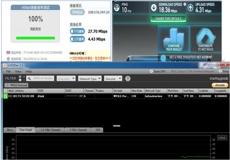Open the Security filter dropdown
Image resolution: width=230 pixels, height=160 pixels.
pyautogui.click(x=113, y=78)
